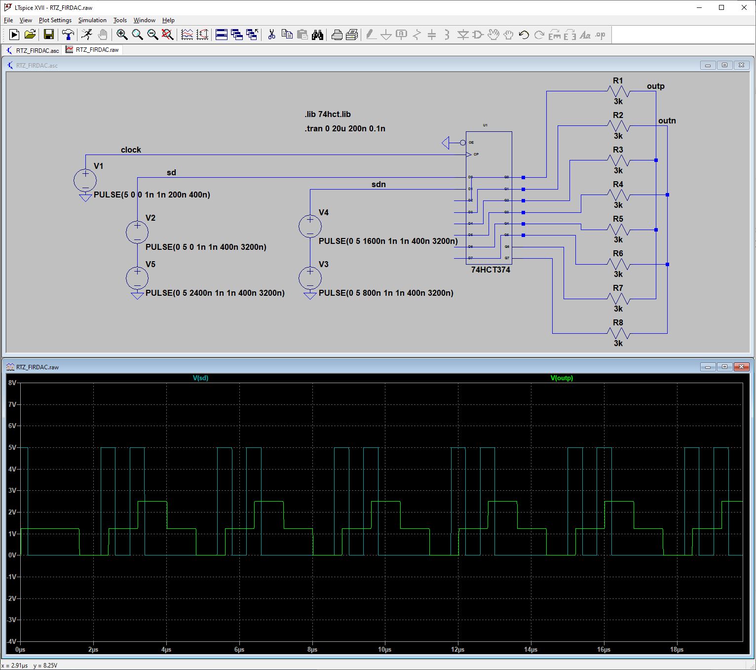Open Control Panel via hammer icon

point(68,35)
